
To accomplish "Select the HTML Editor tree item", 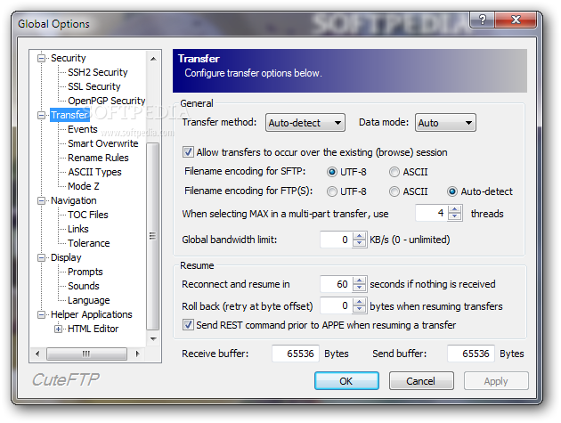I will pyautogui.click(x=93, y=329).
